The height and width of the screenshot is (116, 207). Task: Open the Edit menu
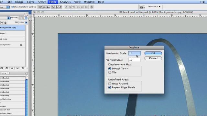coord(9,2)
